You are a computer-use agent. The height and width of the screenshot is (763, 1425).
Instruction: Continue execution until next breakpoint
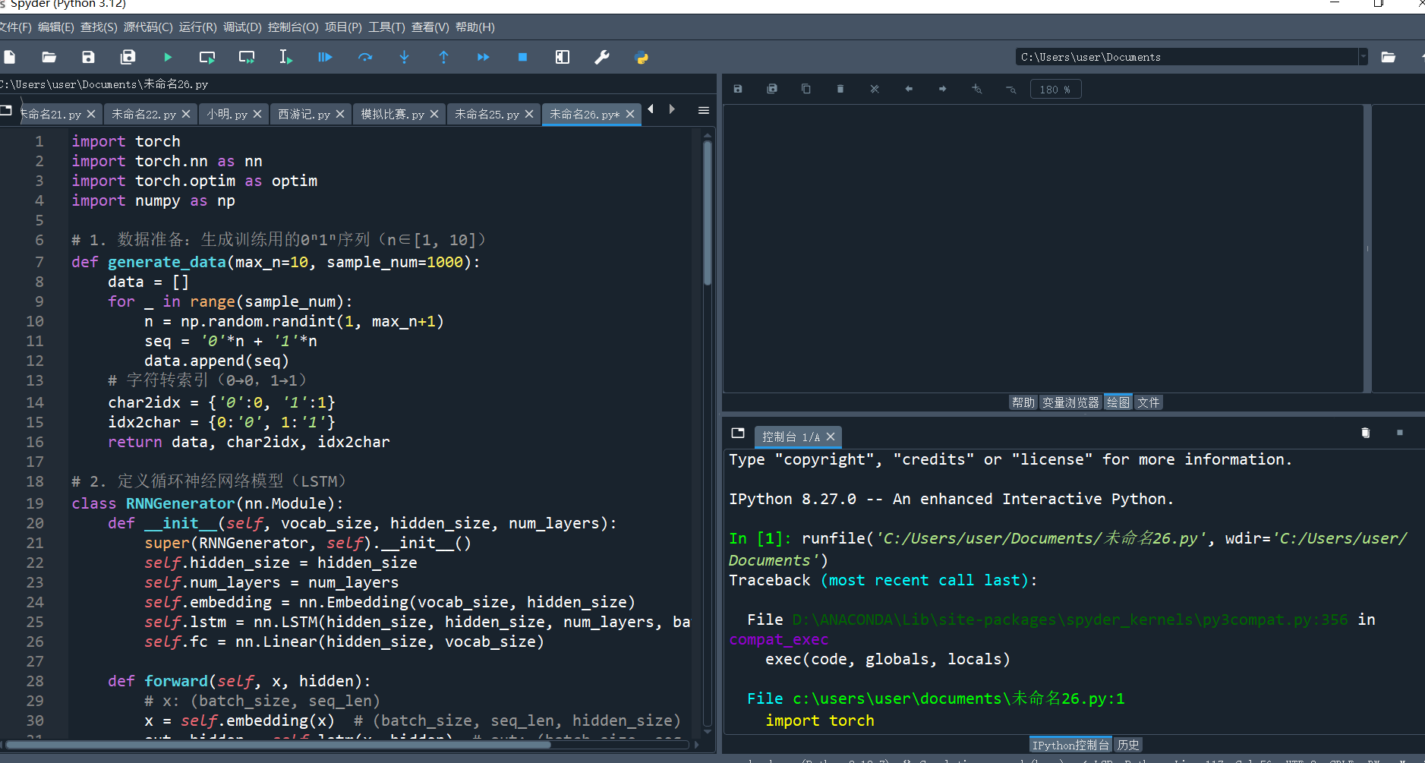click(484, 57)
